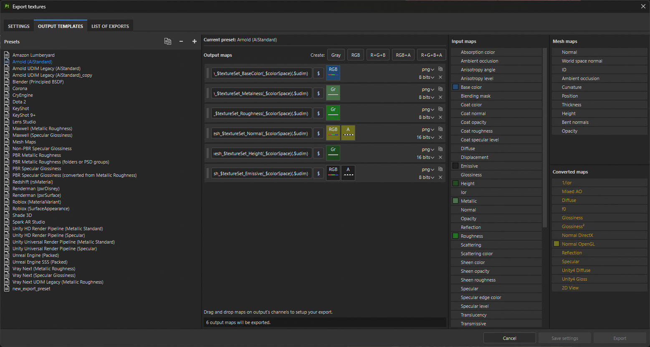Delete the Emissive output map with X
Screen dimensions: 650x347
click(440, 177)
